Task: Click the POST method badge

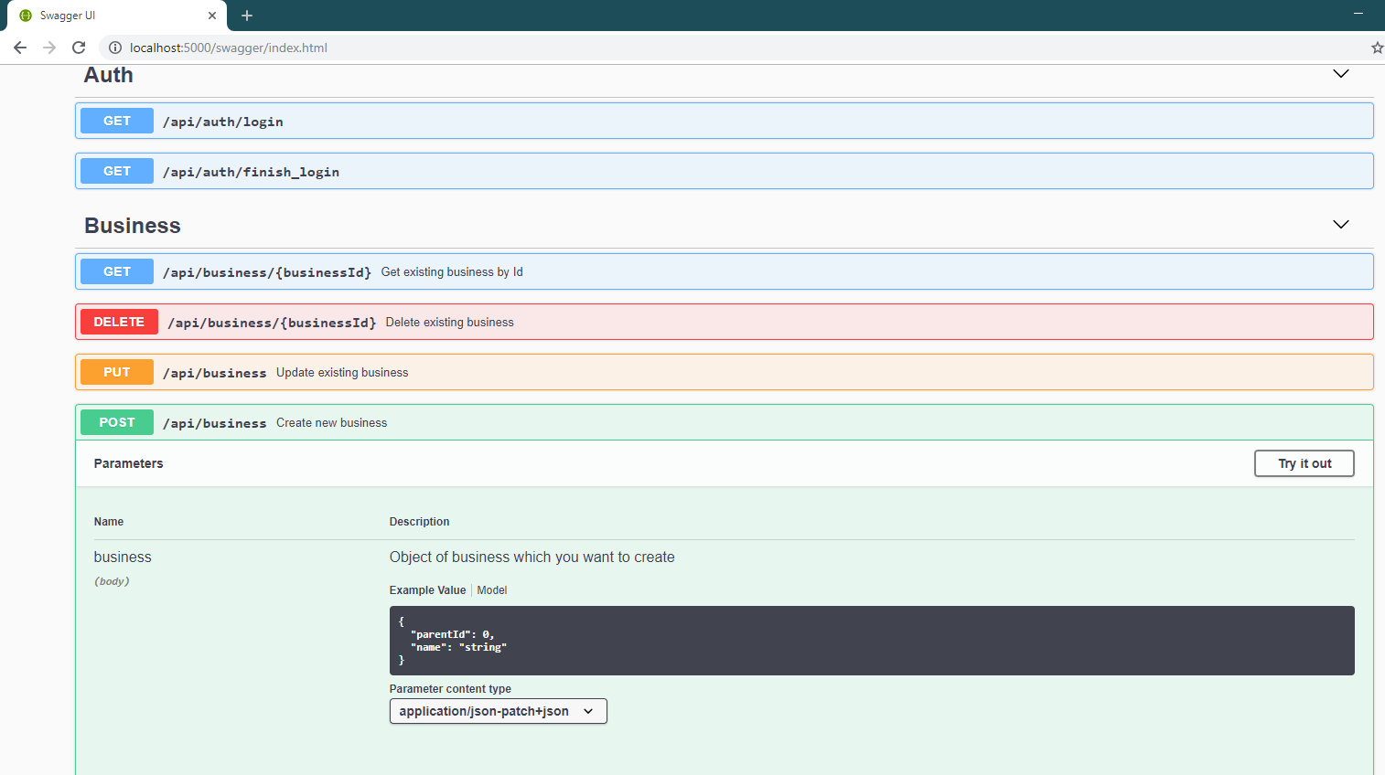Action: (x=117, y=422)
